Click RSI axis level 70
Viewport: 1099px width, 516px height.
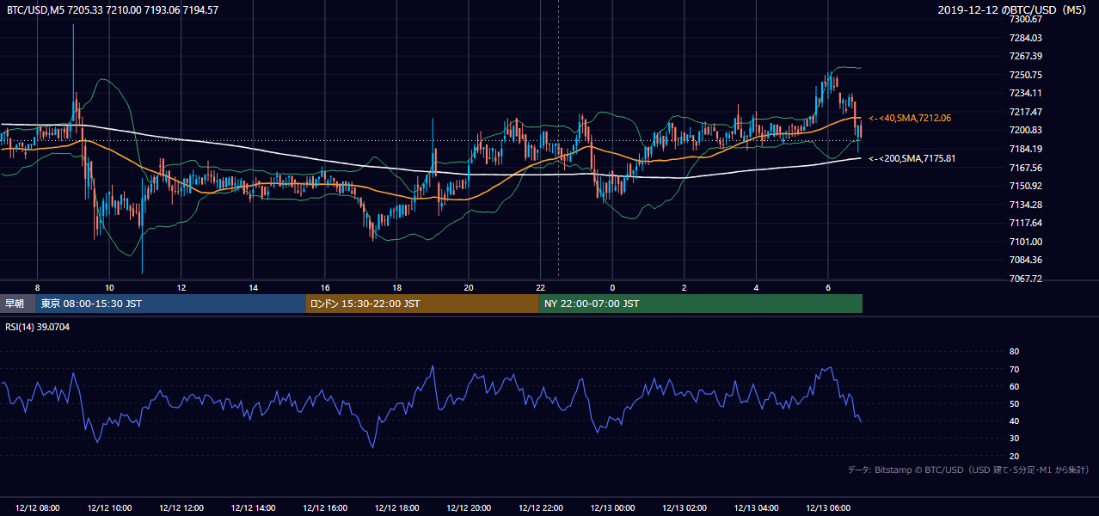pyautogui.click(x=1014, y=370)
